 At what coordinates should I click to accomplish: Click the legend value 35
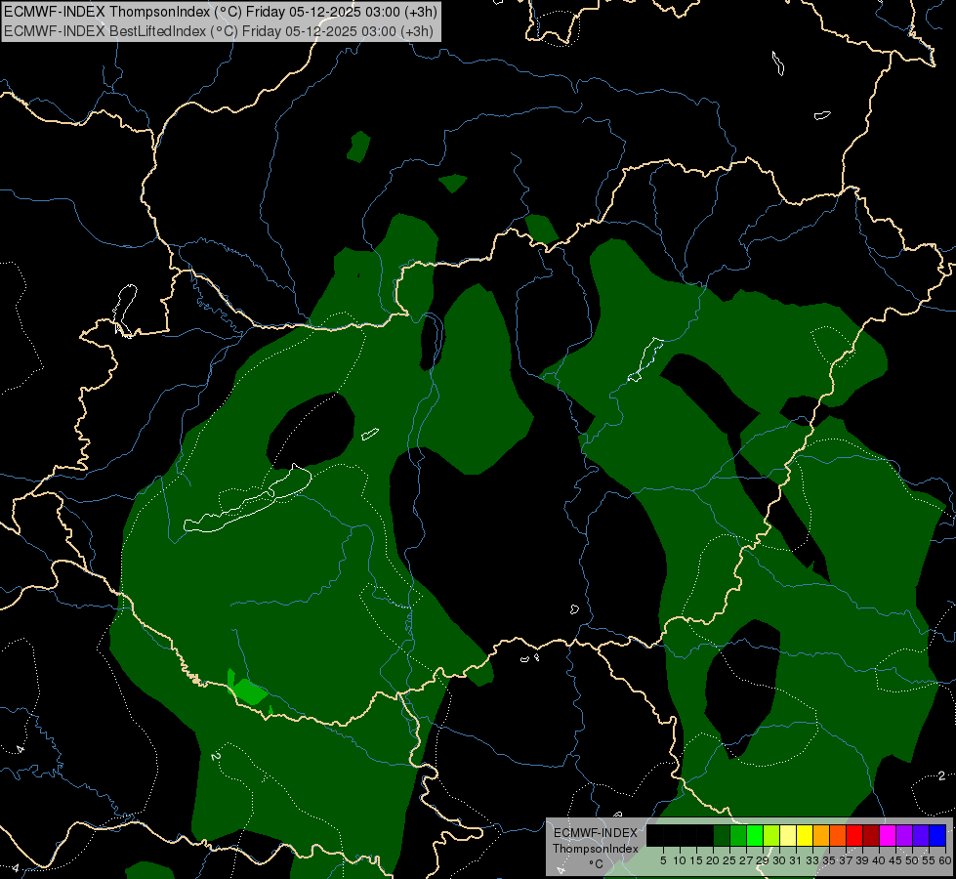pos(829,860)
